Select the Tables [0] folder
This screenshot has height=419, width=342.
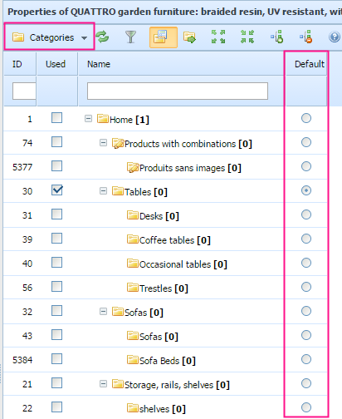[139, 192]
